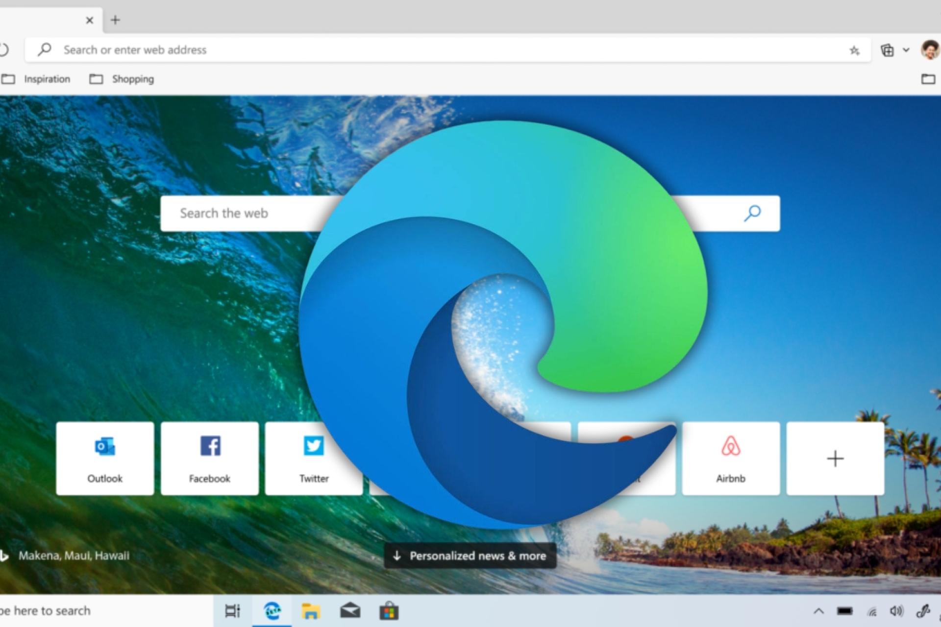The height and width of the screenshot is (627, 941).
Task: Open the user profile avatar
Action: click(930, 49)
